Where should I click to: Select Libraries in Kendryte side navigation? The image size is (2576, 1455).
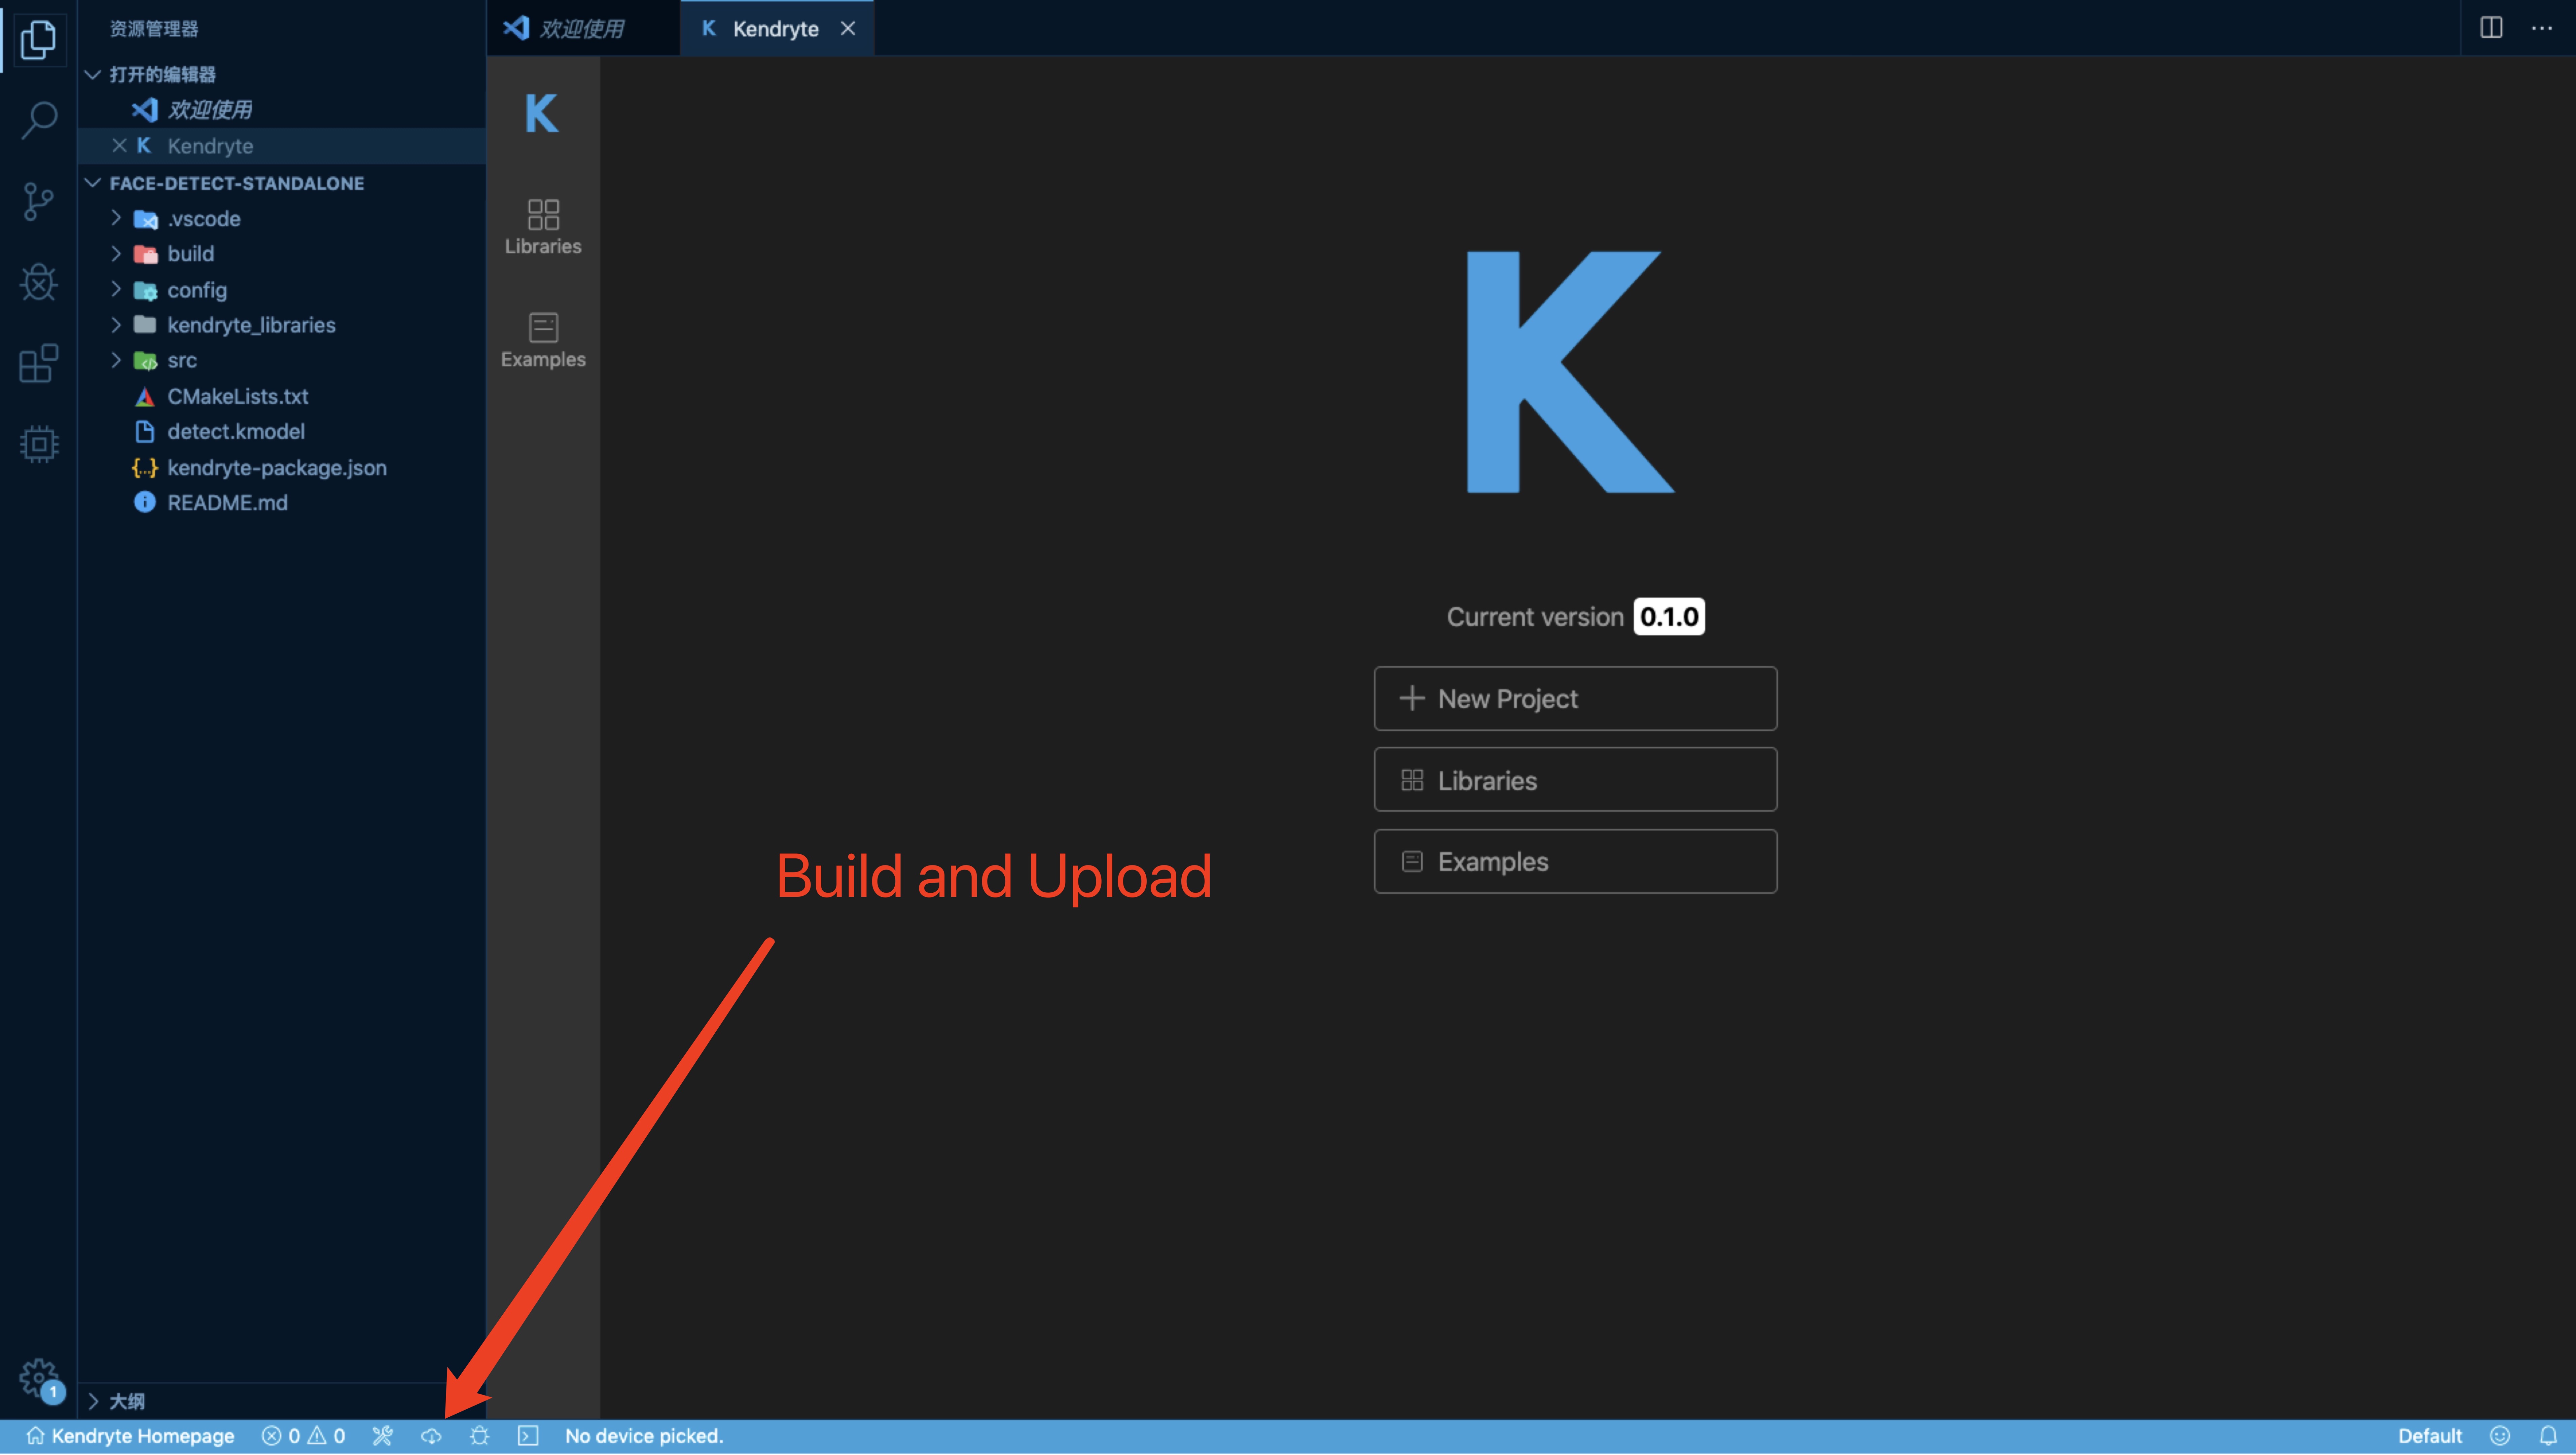point(543,226)
